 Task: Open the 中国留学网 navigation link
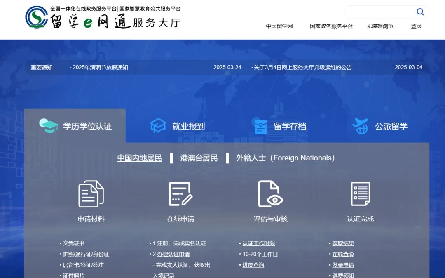tap(279, 26)
